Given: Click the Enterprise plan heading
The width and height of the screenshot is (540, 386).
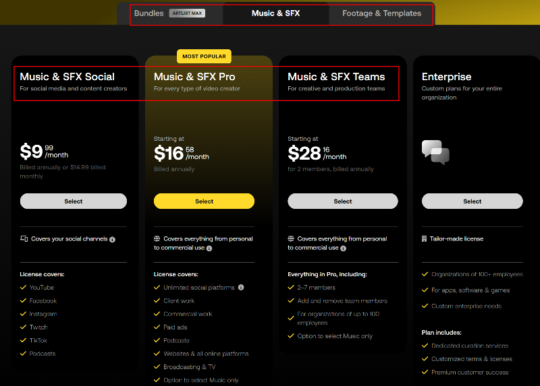Looking at the screenshot, I should [446, 77].
